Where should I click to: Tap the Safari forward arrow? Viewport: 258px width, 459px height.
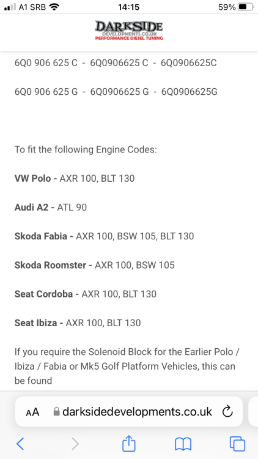(x=75, y=444)
